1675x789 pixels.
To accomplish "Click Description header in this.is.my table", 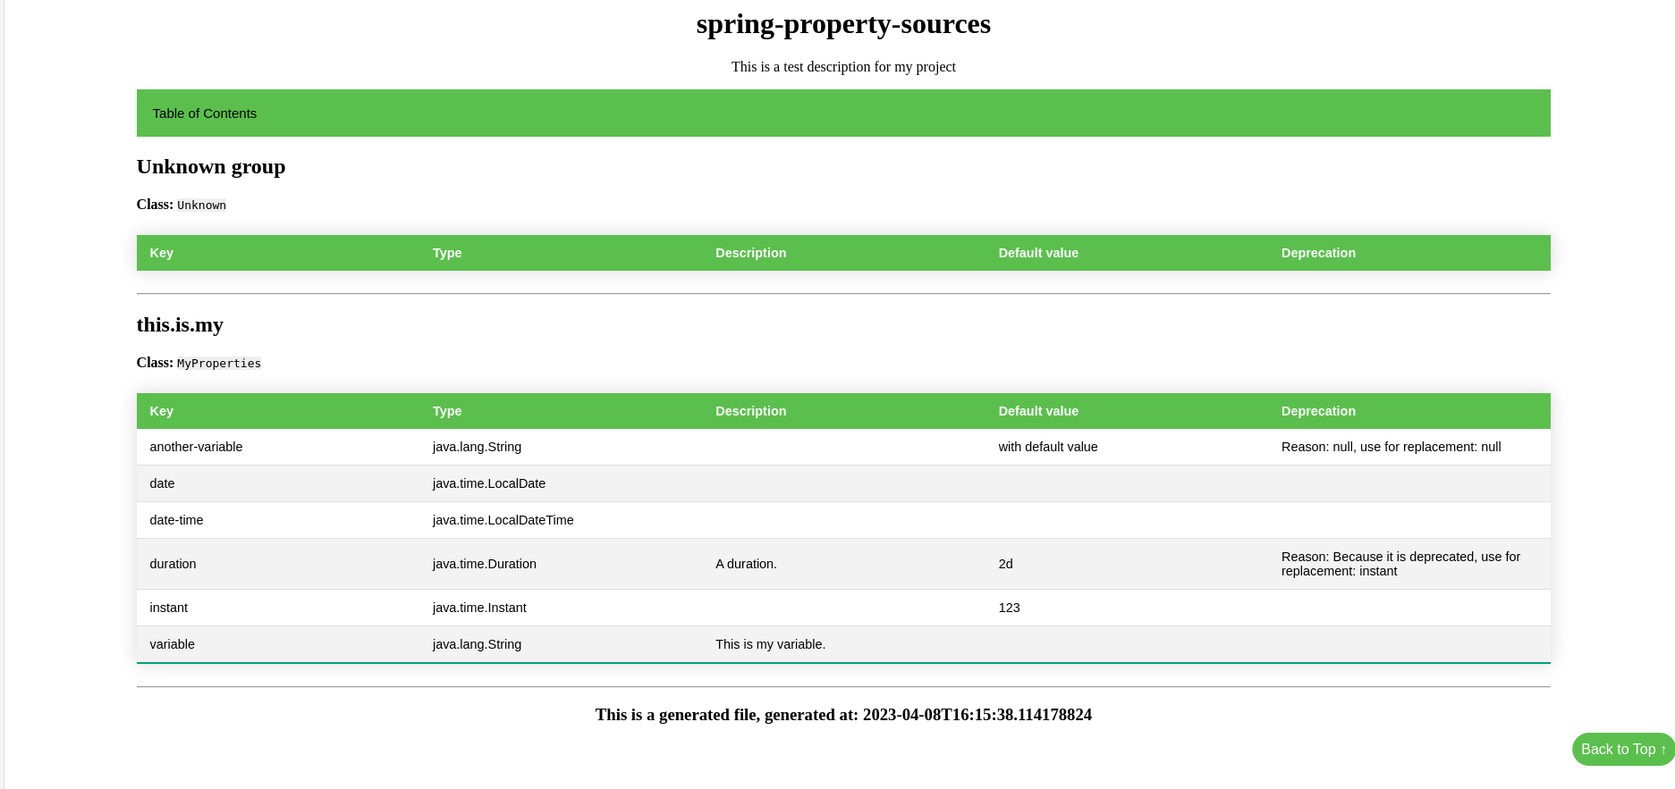I will click(x=751, y=411).
